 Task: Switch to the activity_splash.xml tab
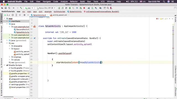click(60, 15)
